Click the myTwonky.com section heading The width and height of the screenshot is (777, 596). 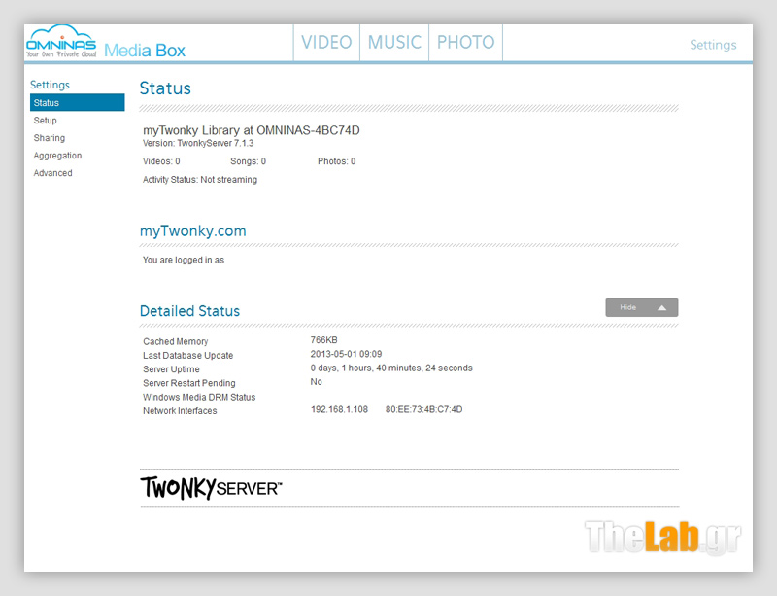pos(192,231)
